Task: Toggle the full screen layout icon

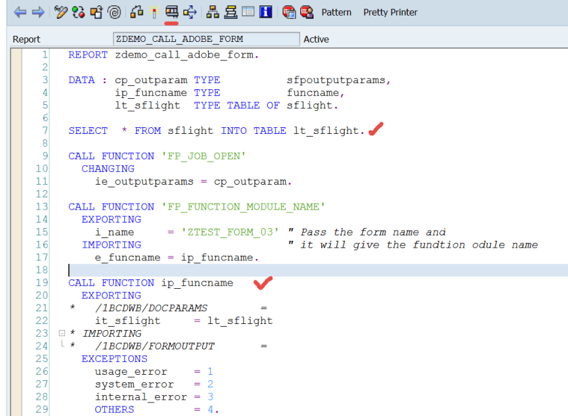Action: (248, 11)
